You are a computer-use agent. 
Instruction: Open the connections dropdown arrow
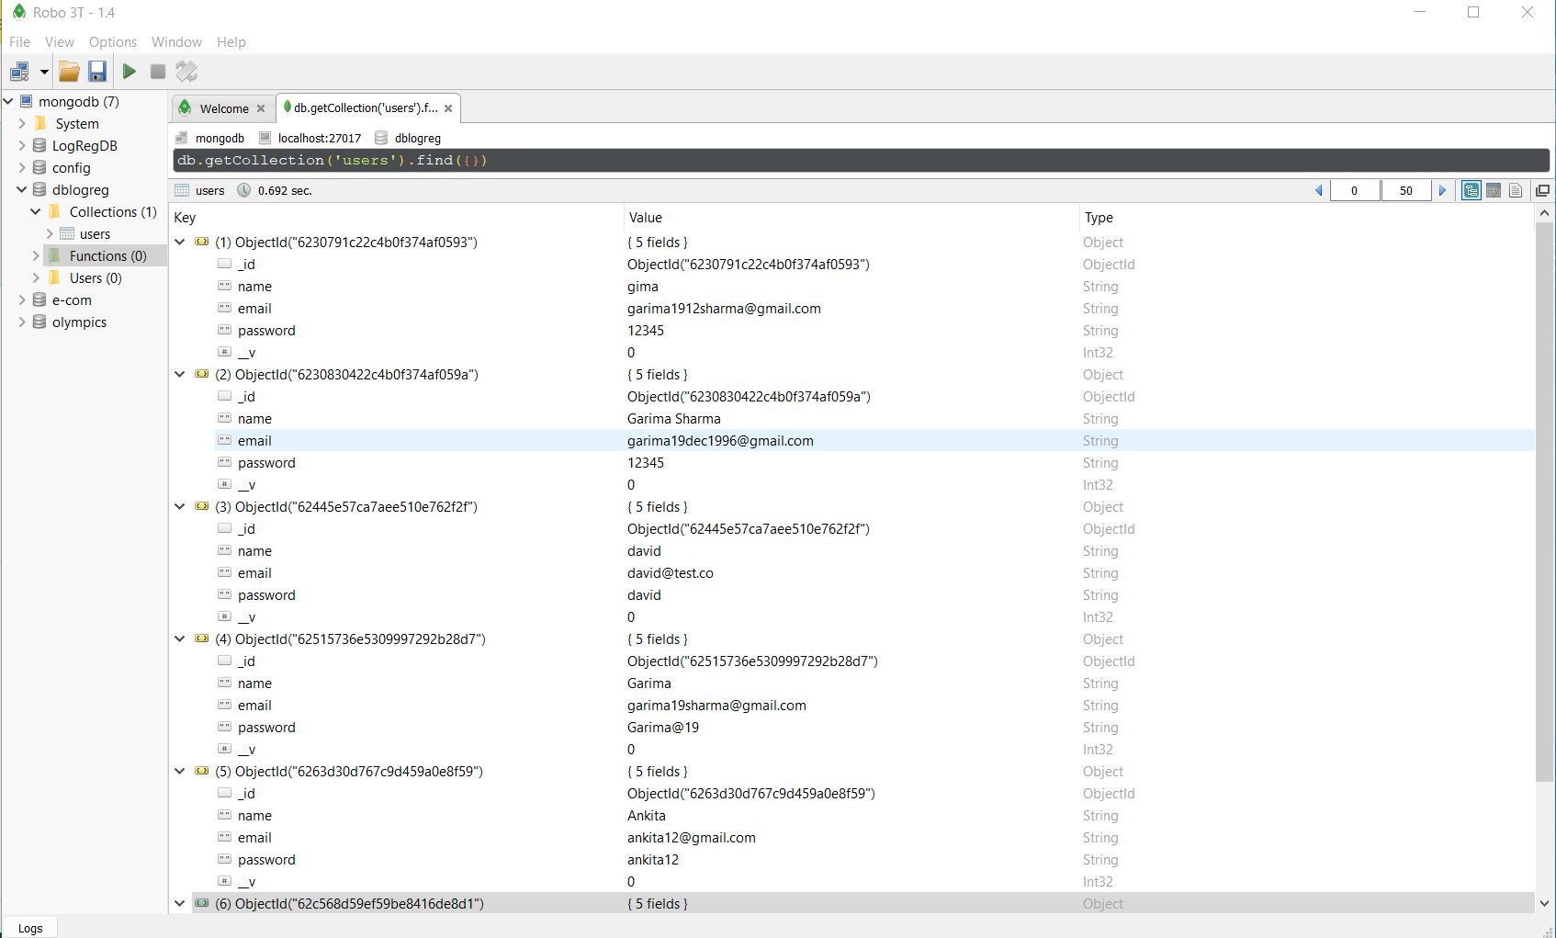pyautogui.click(x=43, y=71)
